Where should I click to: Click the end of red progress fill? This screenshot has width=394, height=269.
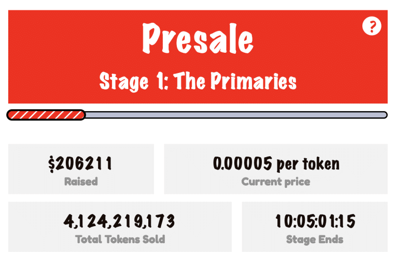83,115
